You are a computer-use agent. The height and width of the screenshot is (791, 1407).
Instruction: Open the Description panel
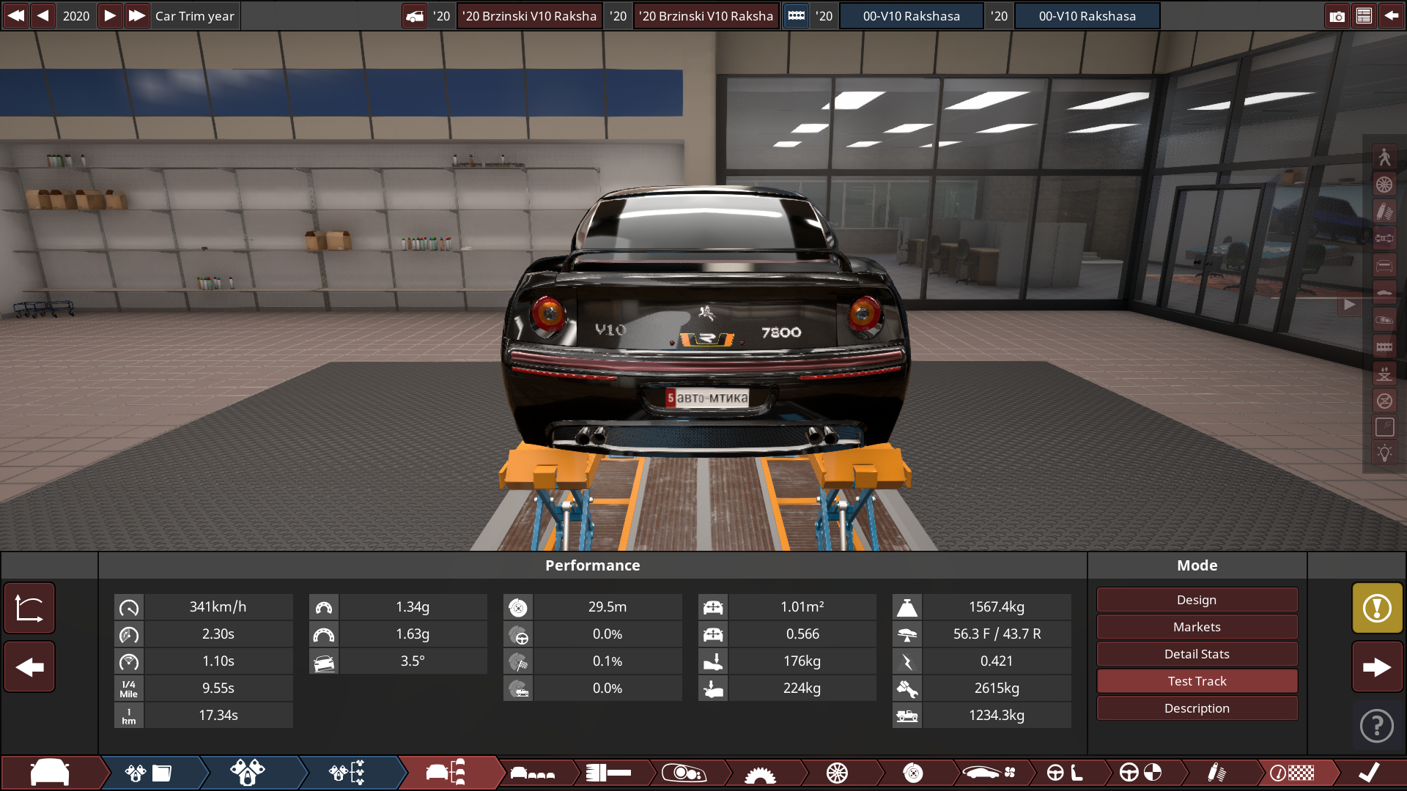(1196, 708)
